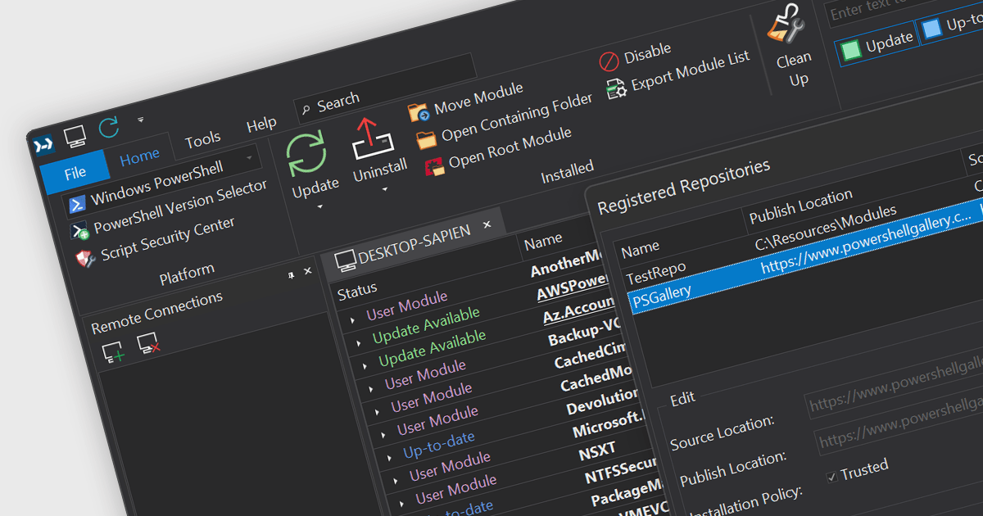Screen dimensions: 983x516
Task: Click the Move Module button
Action: click(x=467, y=100)
